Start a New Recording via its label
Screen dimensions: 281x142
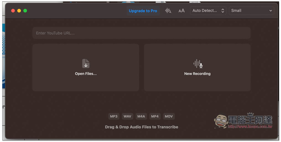coord(197,74)
